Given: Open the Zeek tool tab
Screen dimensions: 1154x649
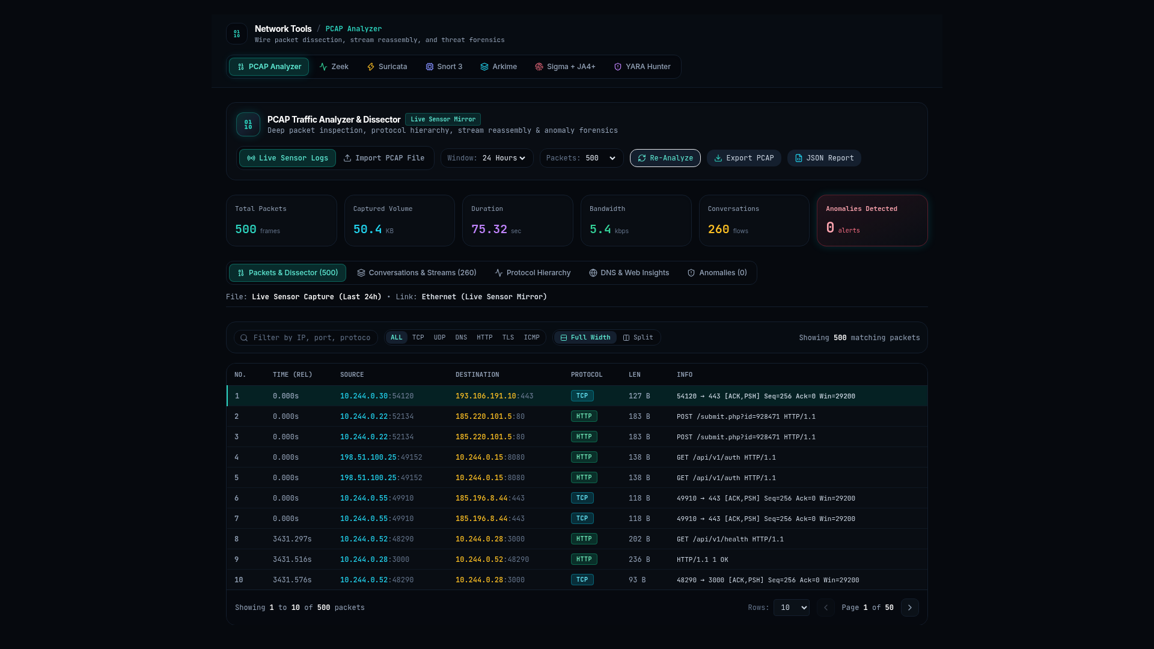Looking at the screenshot, I should pyautogui.click(x=334, y=67).
